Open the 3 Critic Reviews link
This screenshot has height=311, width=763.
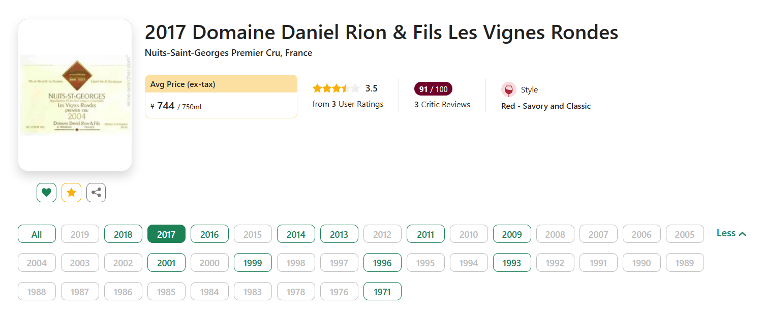click(x=442, y=105)
